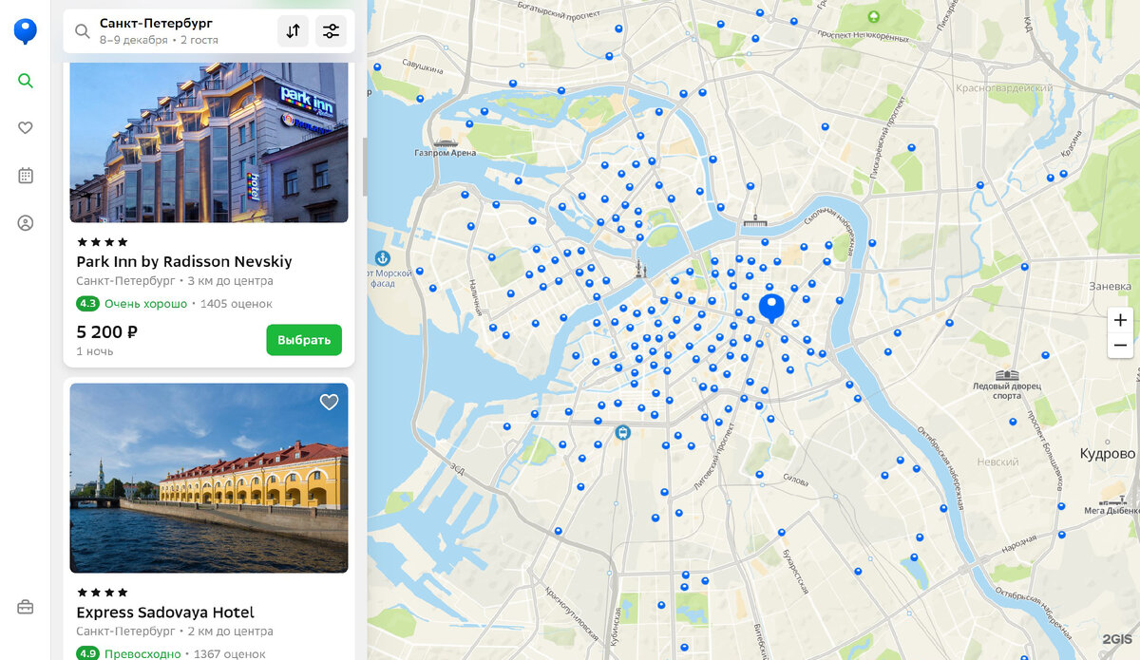
Task: Open Express Sadovaya Hotel title
Action: tap(165, 612)
